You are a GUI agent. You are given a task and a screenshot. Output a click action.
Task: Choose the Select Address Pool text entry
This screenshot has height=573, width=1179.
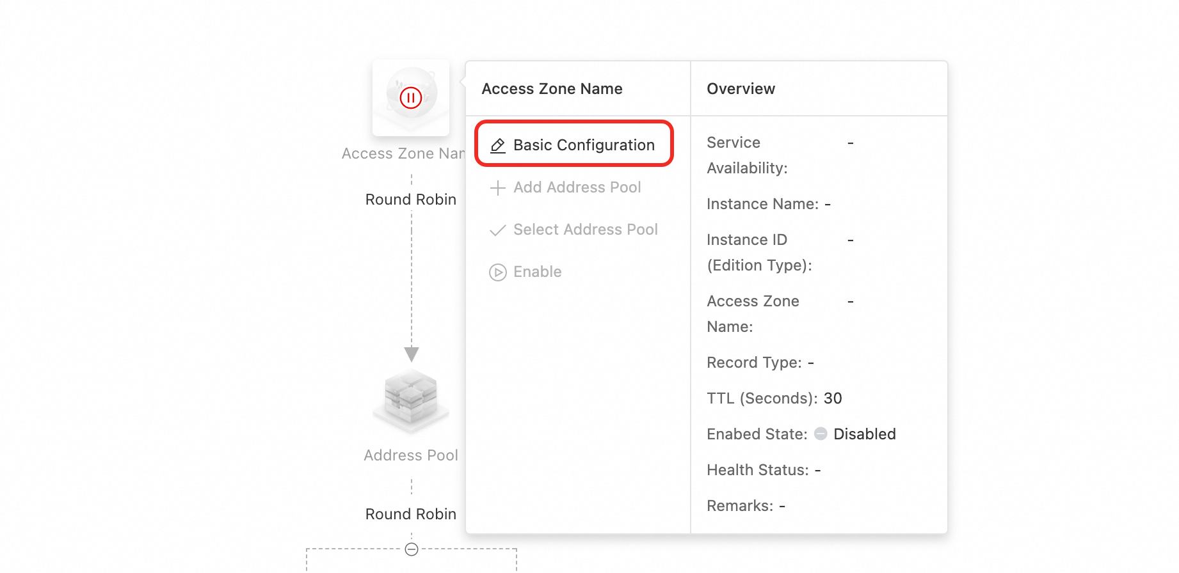(x=585, y=230)
